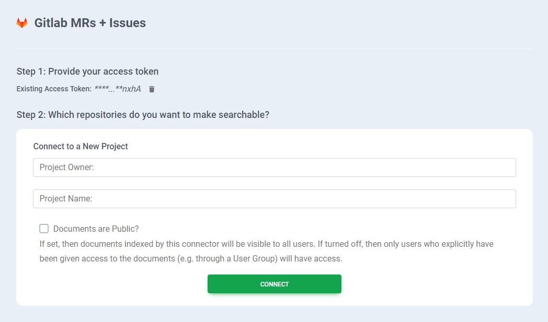This screenshot has height=322, width=548.
Task: Click the blank gap between the two project fields
Action: pos(274,183)
